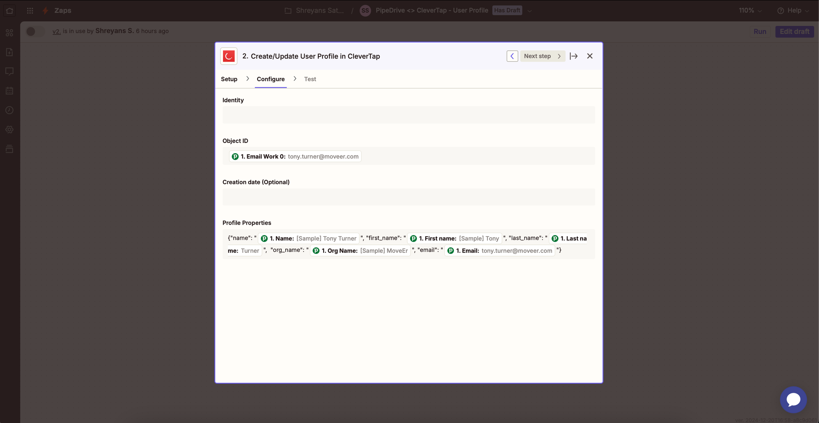The image size is (819, 423).
Task: Click the CleverTap app icon
Action: coord(229,56)
